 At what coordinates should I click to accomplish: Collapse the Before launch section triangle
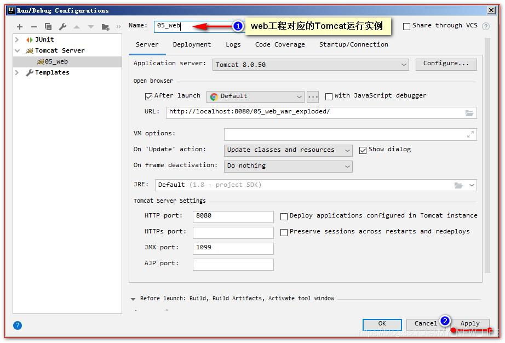point(133,299)
